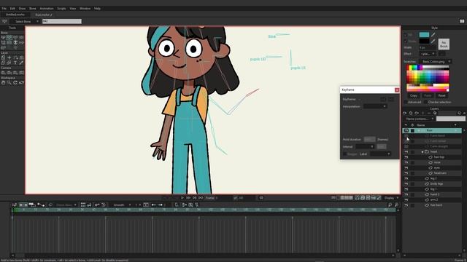Click the Hold duration field in Keyframe dialog
Image resolution: width=467 pixels, height=262 pixels.
[370, 139]
